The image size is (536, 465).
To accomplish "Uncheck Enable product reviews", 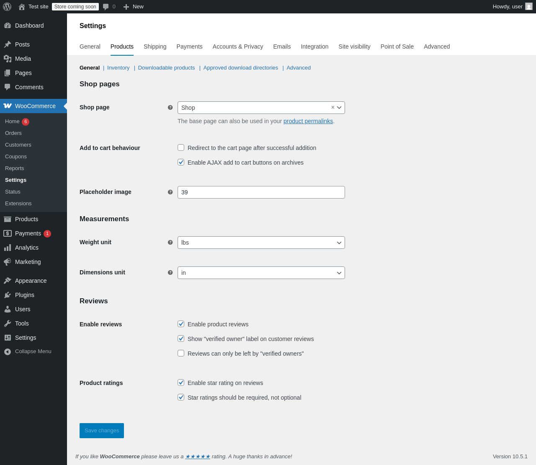I will (181, 324).
